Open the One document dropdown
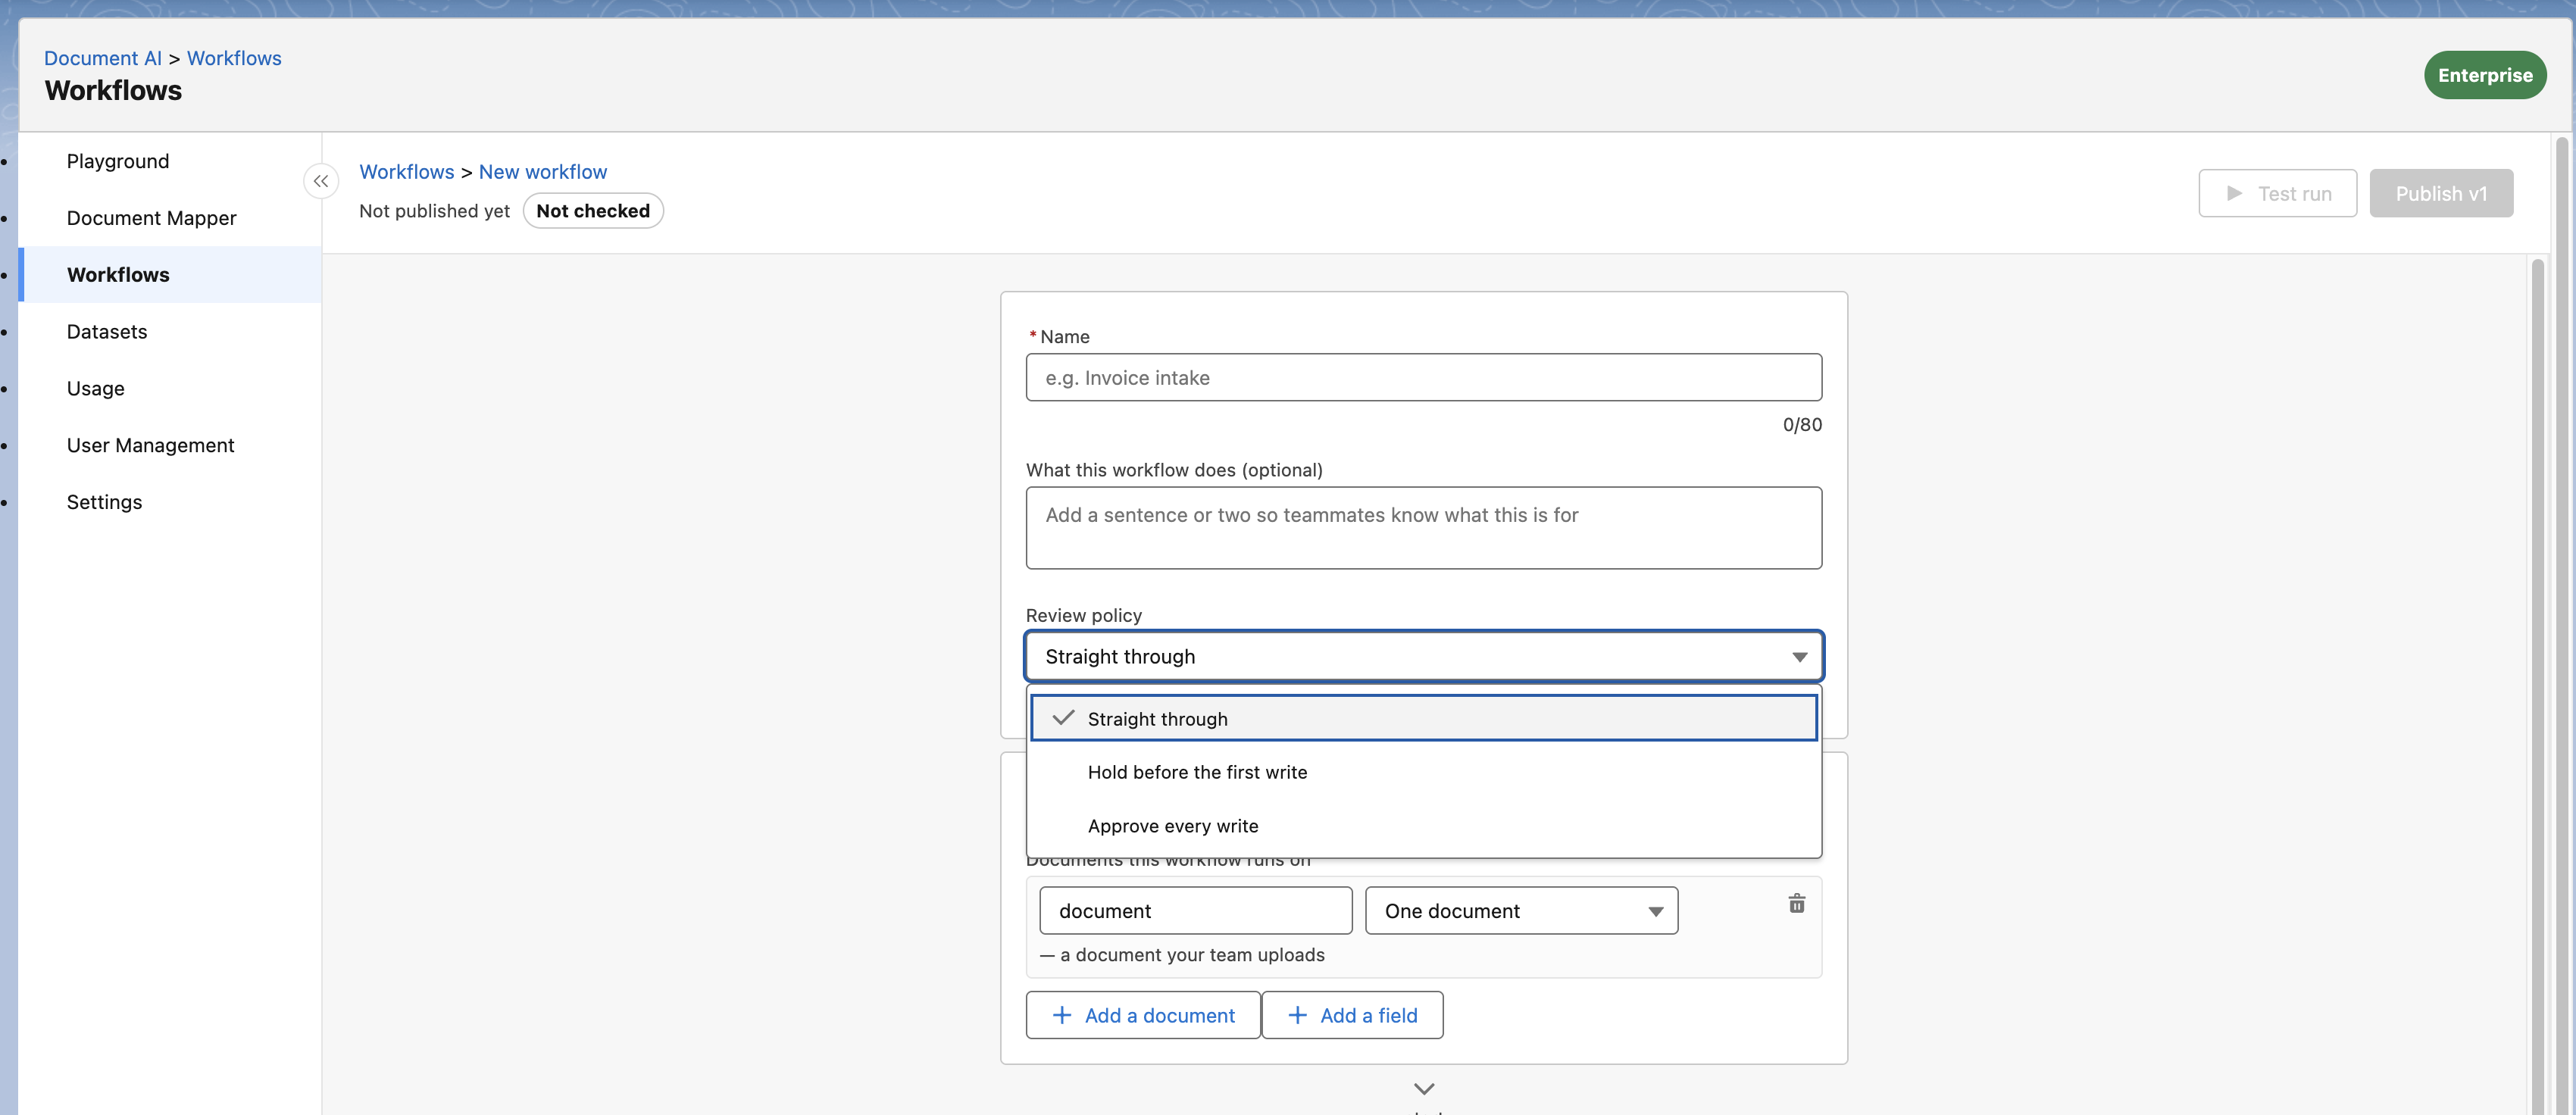The width and height of the screenshot is (2576, 1115). point(1521,911)
